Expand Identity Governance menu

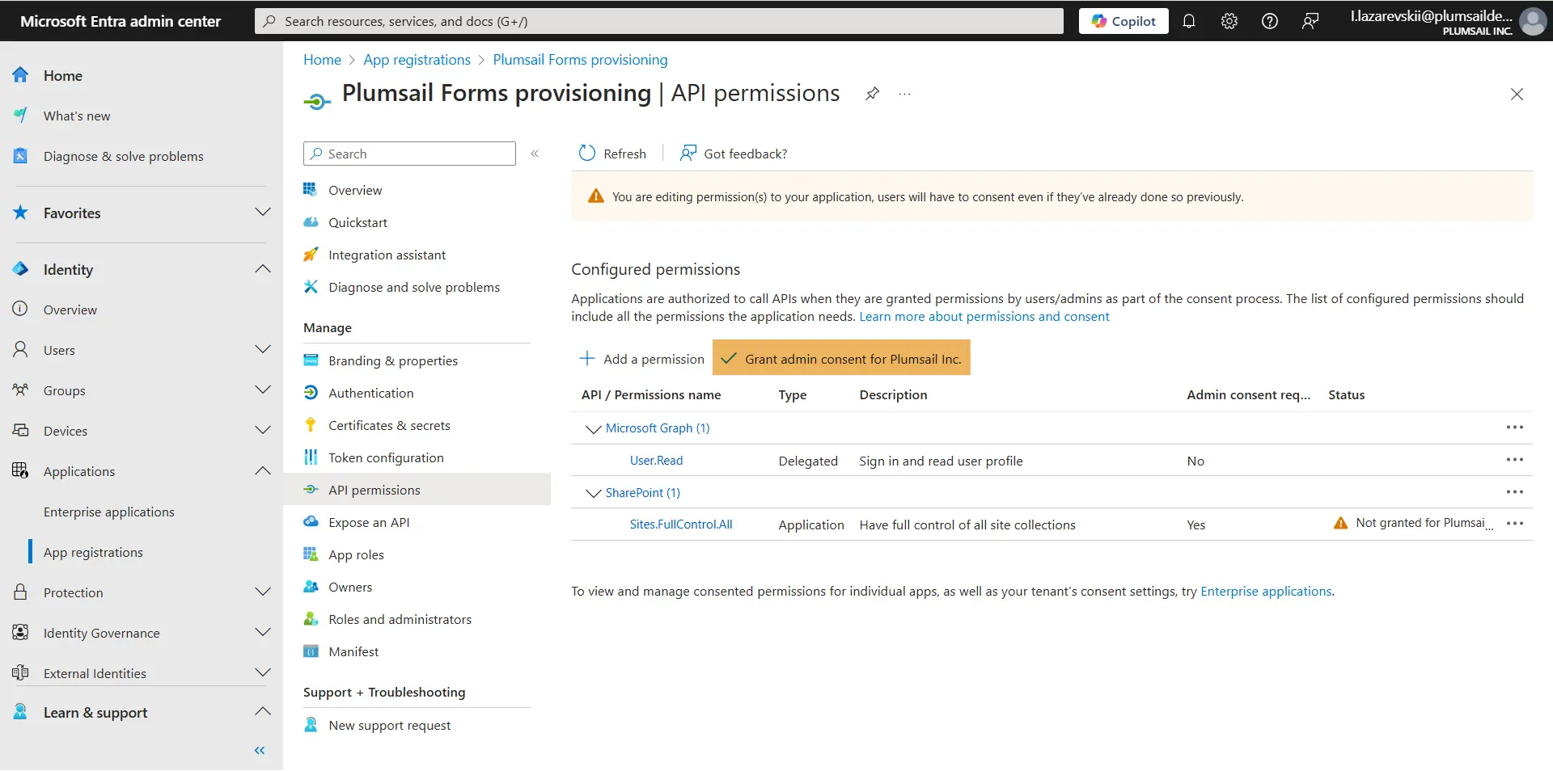[263, 633]
